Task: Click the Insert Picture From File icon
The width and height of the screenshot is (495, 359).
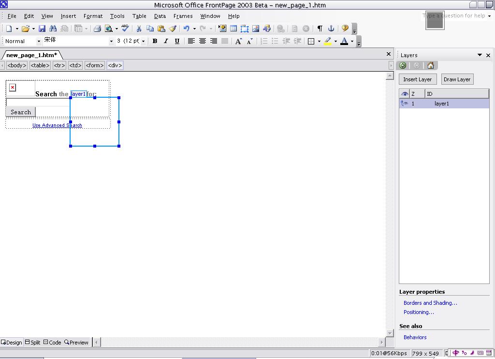Action: click(x=256, y=29)
